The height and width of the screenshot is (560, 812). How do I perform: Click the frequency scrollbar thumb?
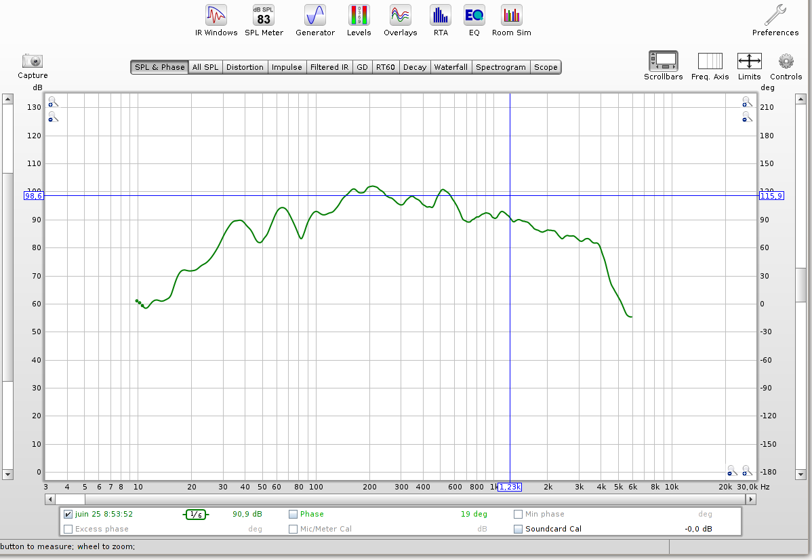tap(70, 500)
